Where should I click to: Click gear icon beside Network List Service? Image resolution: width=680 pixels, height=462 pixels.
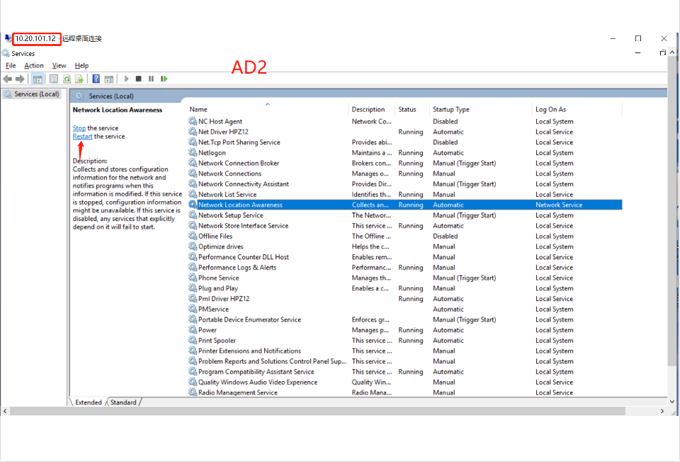click(193, 194)
